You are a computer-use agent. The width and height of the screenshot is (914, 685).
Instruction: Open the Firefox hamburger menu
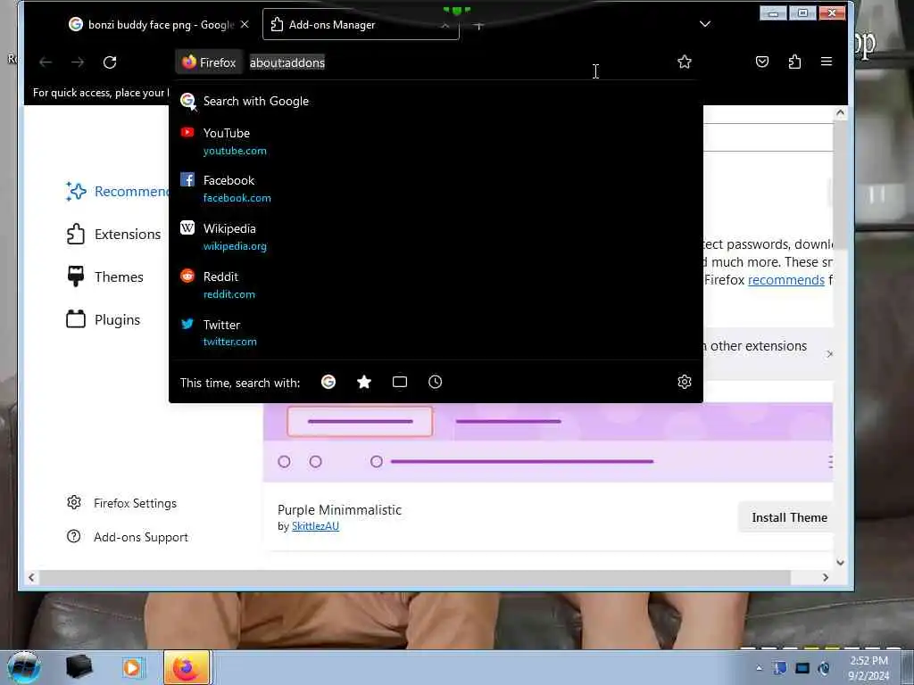(826, 62)
